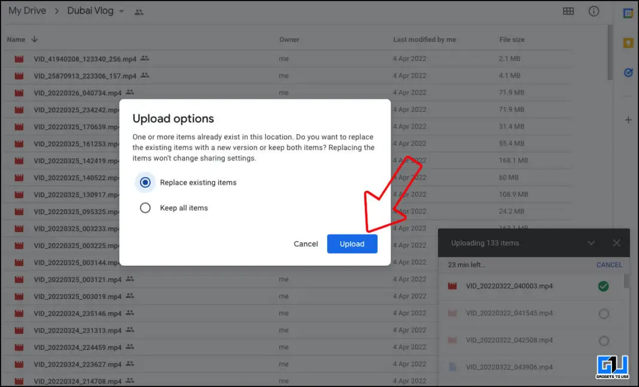Click the video icon beside VID_41940208_123340_256.mp4

click(18, 59)
